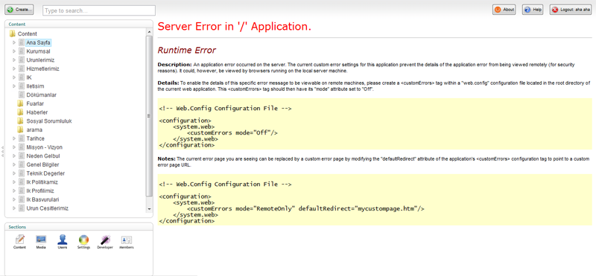Select Urun Cesitlerimiz node
Image resolution: width=596 pixels, height=276 pixels.
[47, 208]
